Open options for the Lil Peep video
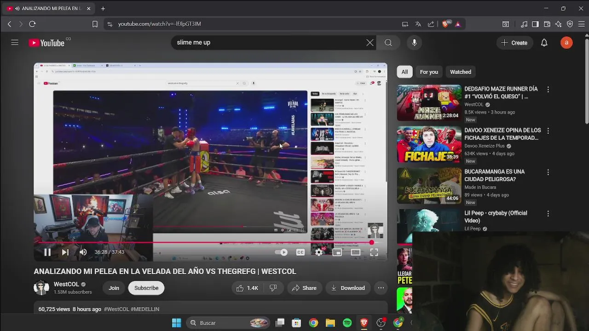The height and width of the screenshot is (331, 589). click(548, 214)
